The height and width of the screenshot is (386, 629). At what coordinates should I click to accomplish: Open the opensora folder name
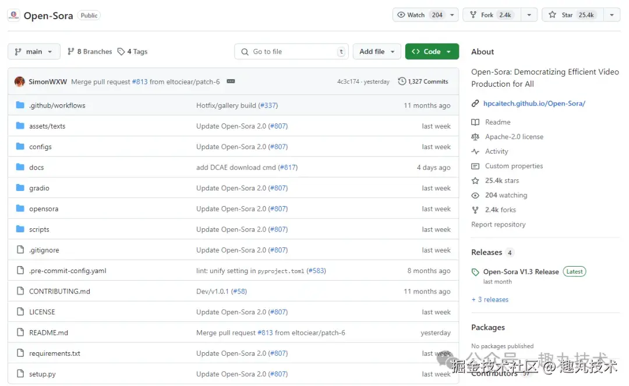[x=44, y=209]
